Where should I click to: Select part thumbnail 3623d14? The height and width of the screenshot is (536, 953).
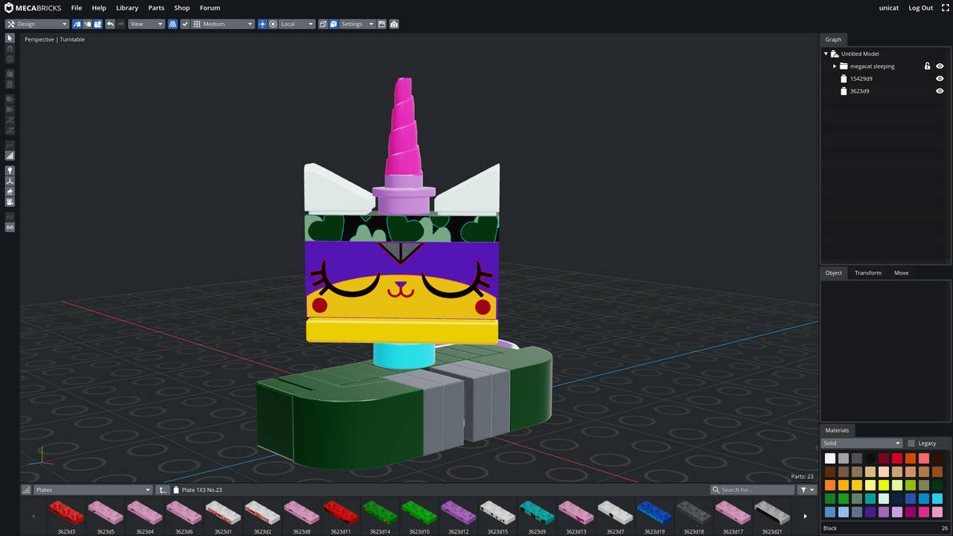click(380, 517)
